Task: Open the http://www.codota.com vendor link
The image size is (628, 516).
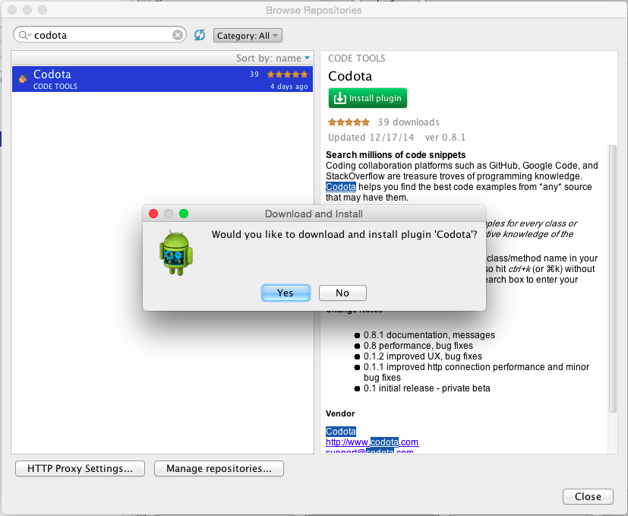Action: (x=372, y=442)
